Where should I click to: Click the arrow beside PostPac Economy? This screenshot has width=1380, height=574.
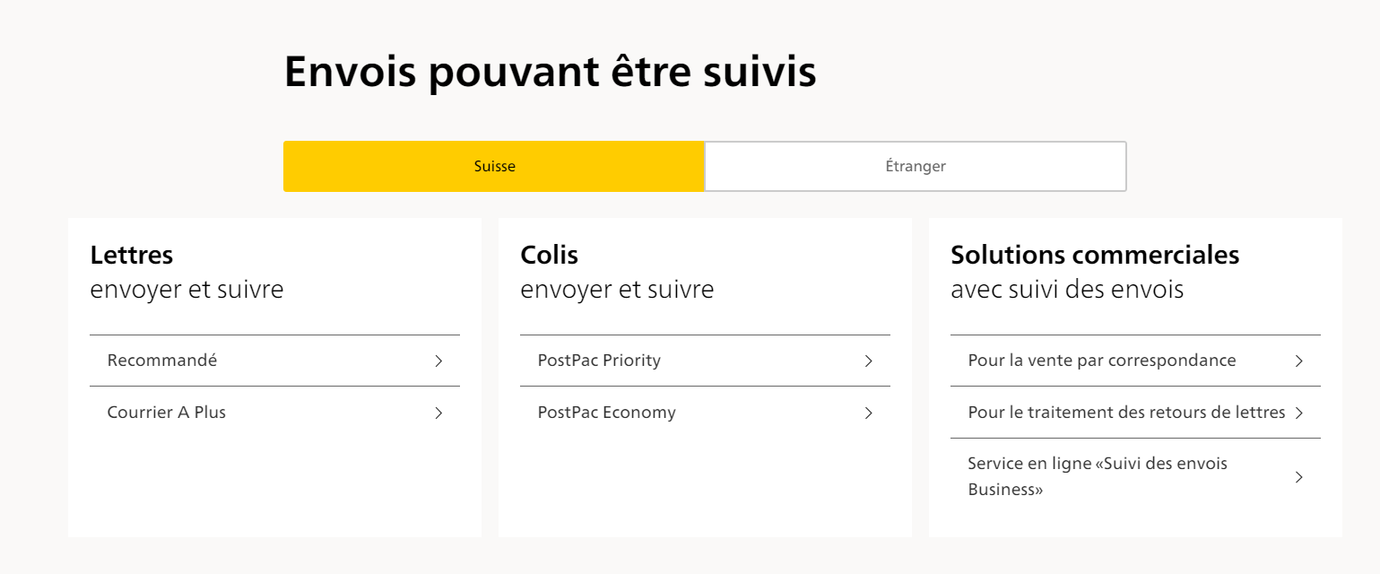[868, 413]
